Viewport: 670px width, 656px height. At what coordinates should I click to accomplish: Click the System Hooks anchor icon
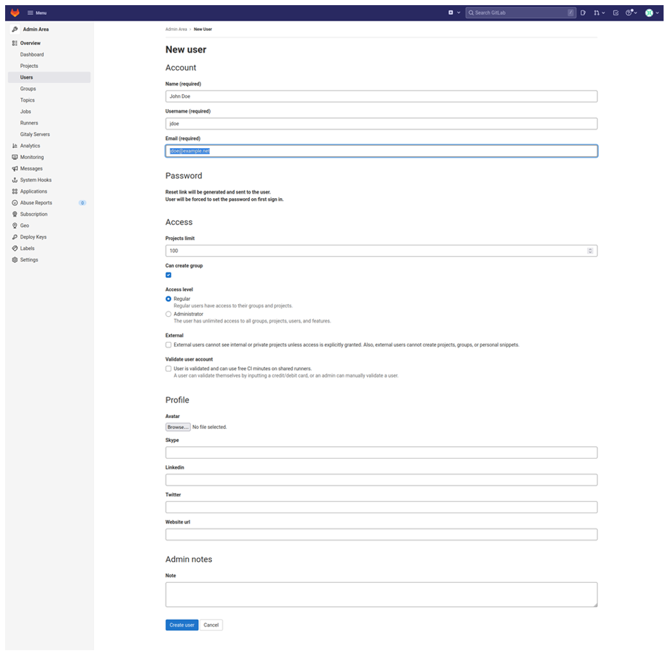click(x=15, y=180)
